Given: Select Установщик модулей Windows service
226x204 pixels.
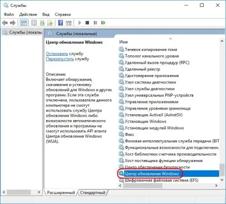Looking at the screenshot, I should tap(154, 128).
